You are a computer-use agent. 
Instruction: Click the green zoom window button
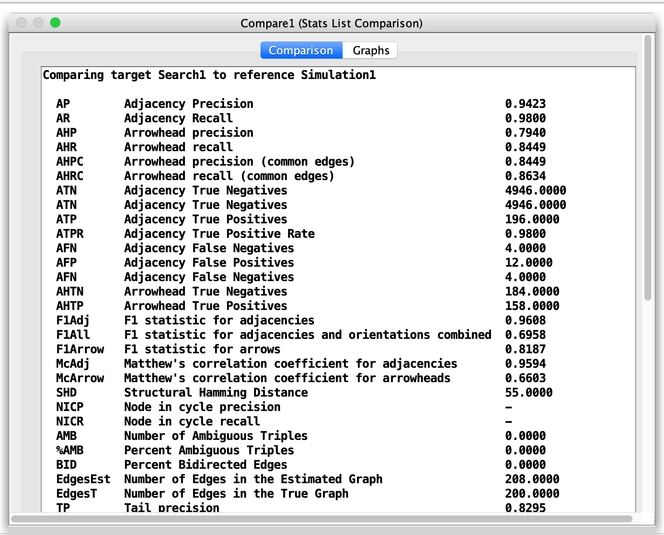coord(55,23)
